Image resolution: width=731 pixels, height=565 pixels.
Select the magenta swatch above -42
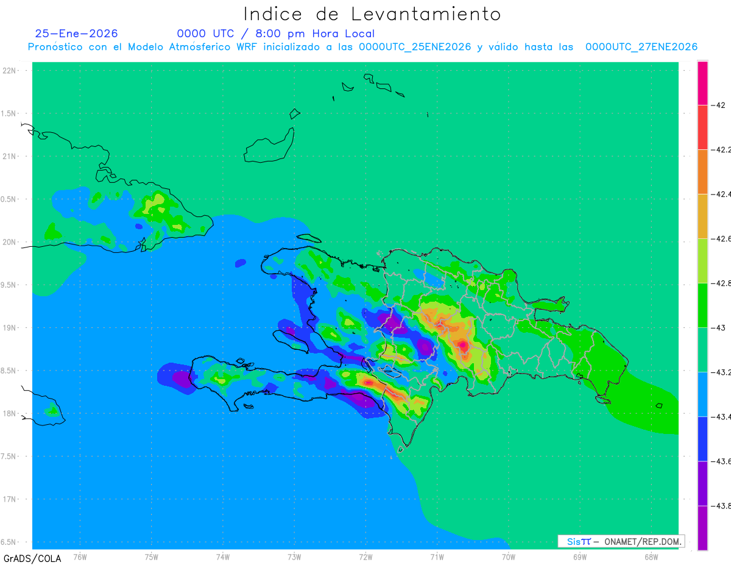(702, 83)
